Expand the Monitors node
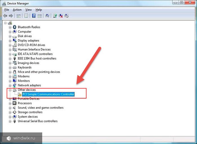 10,81
